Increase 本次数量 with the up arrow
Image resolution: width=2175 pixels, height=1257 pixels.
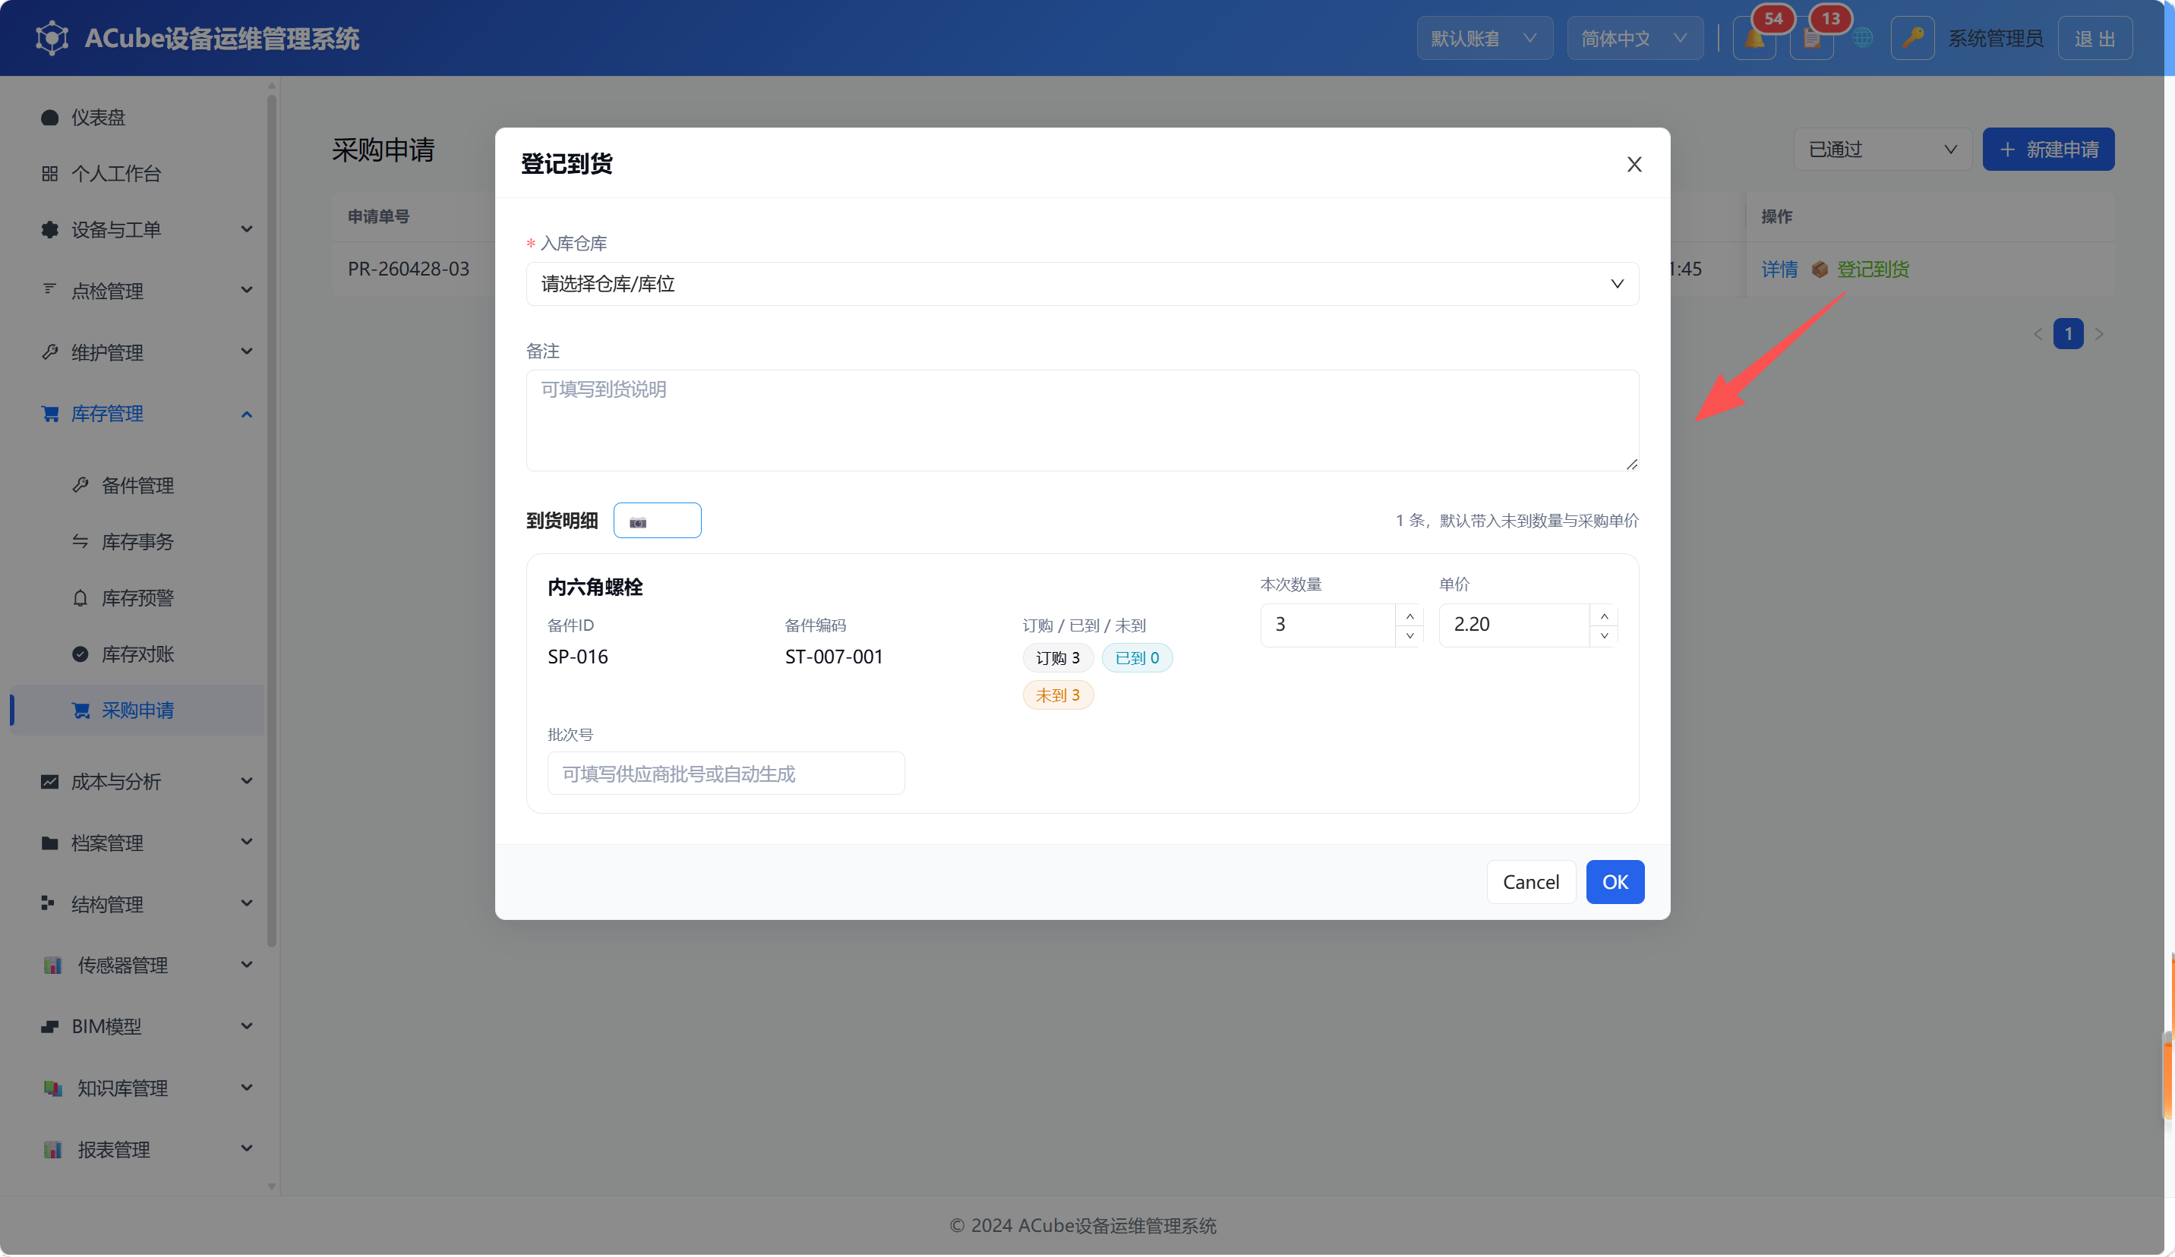click(1409, 615)
